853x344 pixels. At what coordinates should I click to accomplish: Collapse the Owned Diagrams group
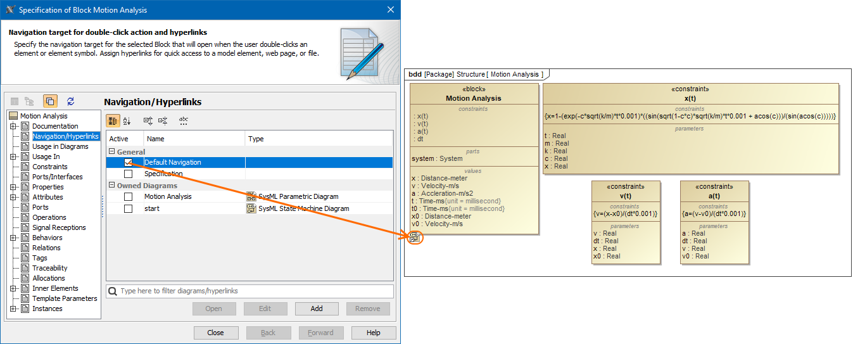[112, 186]
